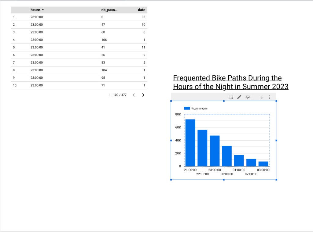The width and height of the screenshot is (313, 232).
Task: Click the bar for 22:00:00
Action: [x=202, y=148]
